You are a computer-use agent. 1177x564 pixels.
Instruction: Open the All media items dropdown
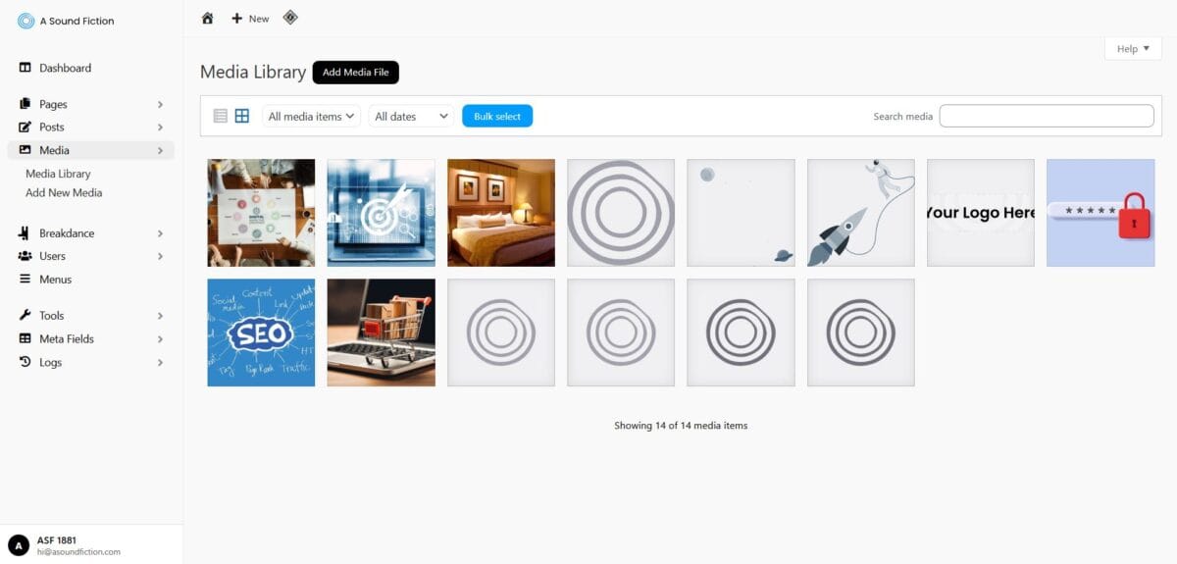click(311, 116)
